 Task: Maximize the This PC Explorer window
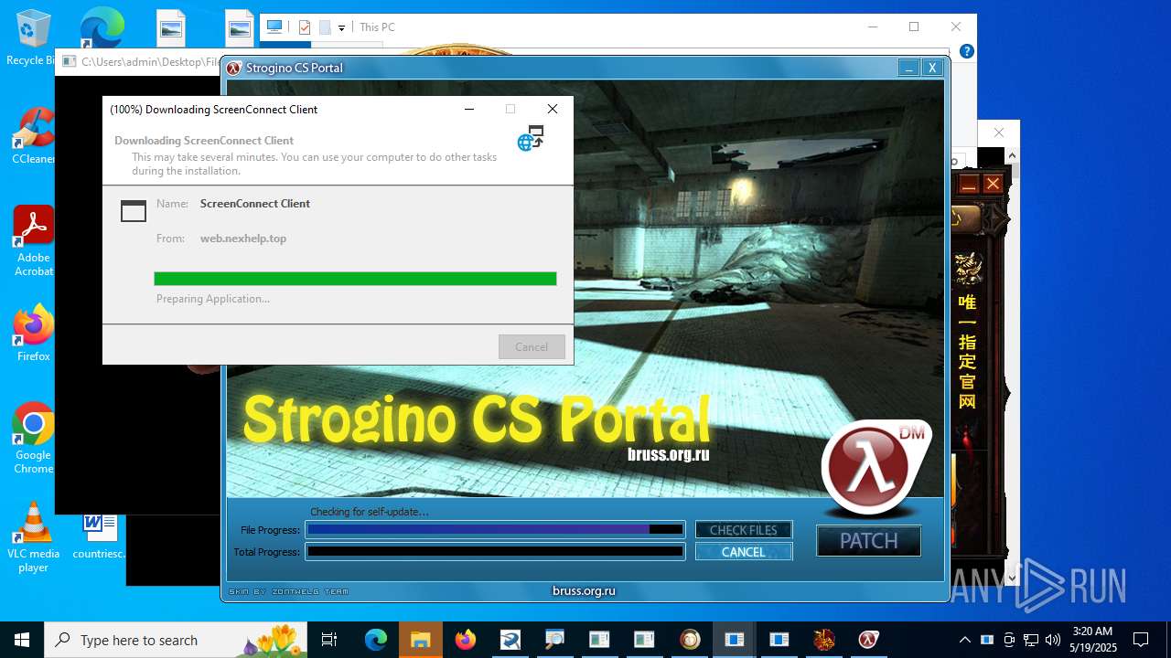[913, 27]
